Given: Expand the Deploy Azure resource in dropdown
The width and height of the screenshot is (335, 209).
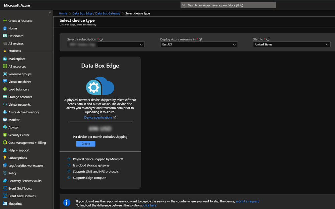Looking at the screenshot, I should (199, 44).
